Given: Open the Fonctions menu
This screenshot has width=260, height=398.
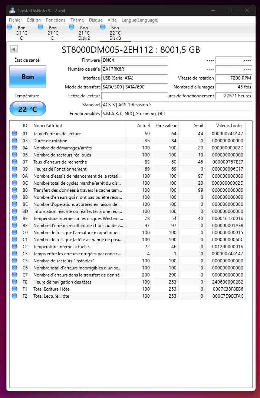Looking at the screenshot, I should click(x=56, y=20).
